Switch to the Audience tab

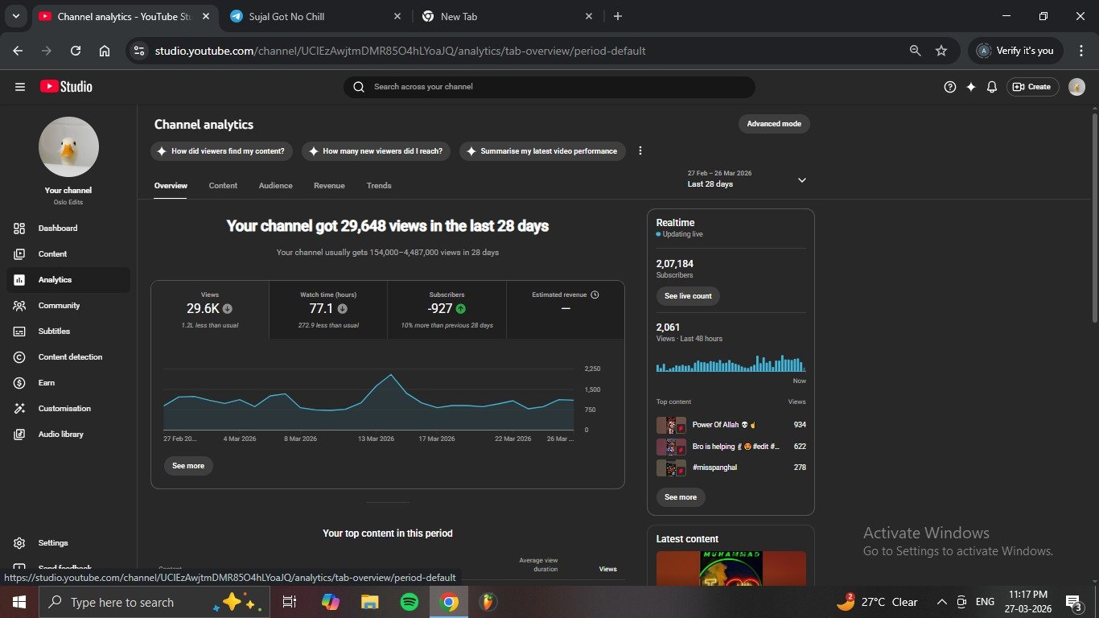[x=275, y=186]
